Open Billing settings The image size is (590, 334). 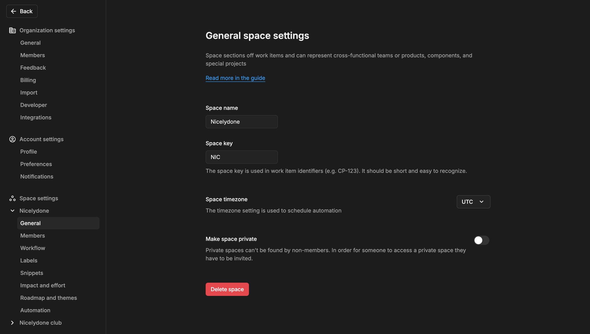tap(28, 80)
